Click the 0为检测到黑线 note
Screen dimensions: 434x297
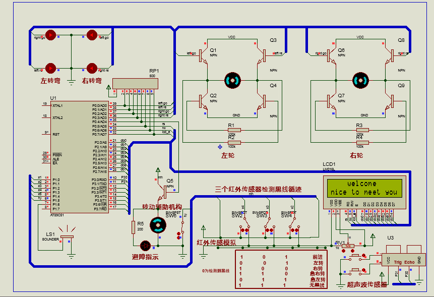216,271
